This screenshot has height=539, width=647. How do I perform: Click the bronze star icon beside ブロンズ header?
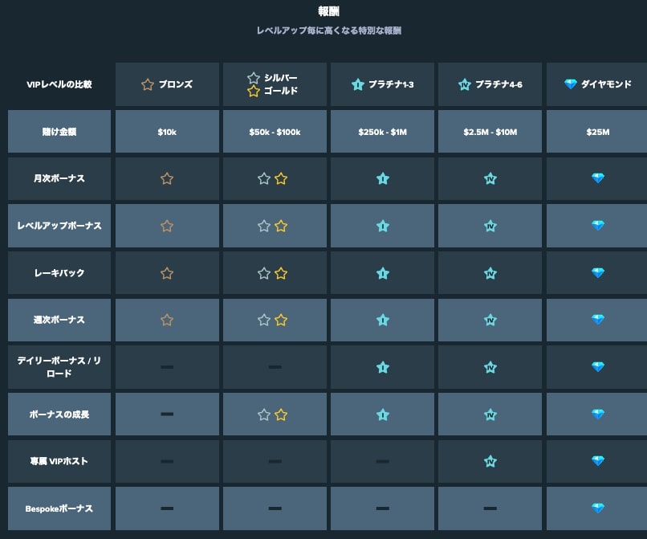[x=147, y=84]
